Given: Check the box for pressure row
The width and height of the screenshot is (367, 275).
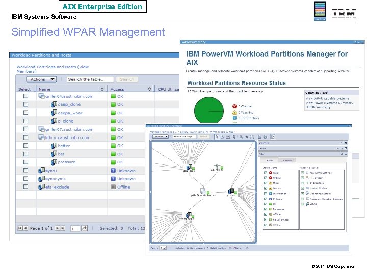Looking at the screenshot, I should [26, 162].
